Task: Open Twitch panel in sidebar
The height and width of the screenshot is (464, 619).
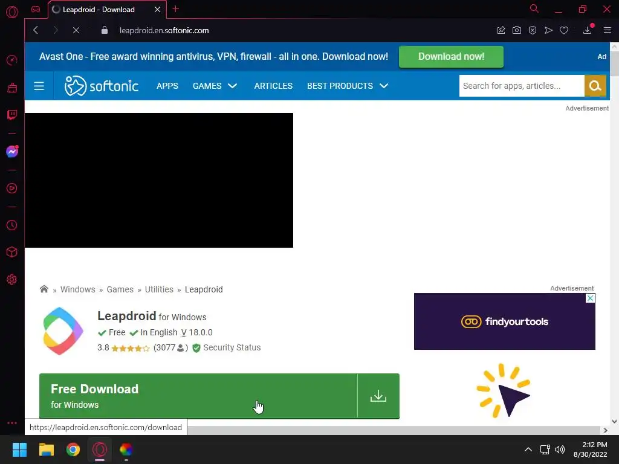Action: [x=12, y=115]
